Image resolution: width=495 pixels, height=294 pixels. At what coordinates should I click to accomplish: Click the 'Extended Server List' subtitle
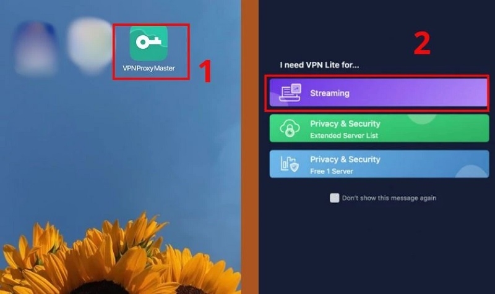pyautogui.click(x=344, y=135)
